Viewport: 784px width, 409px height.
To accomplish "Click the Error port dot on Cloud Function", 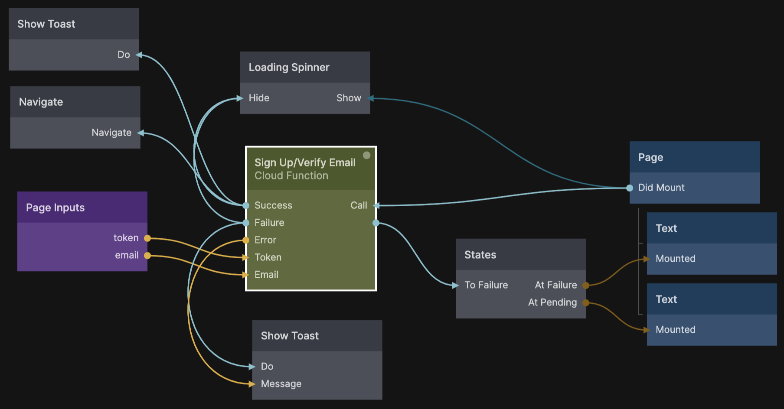I will coord(246,240).
